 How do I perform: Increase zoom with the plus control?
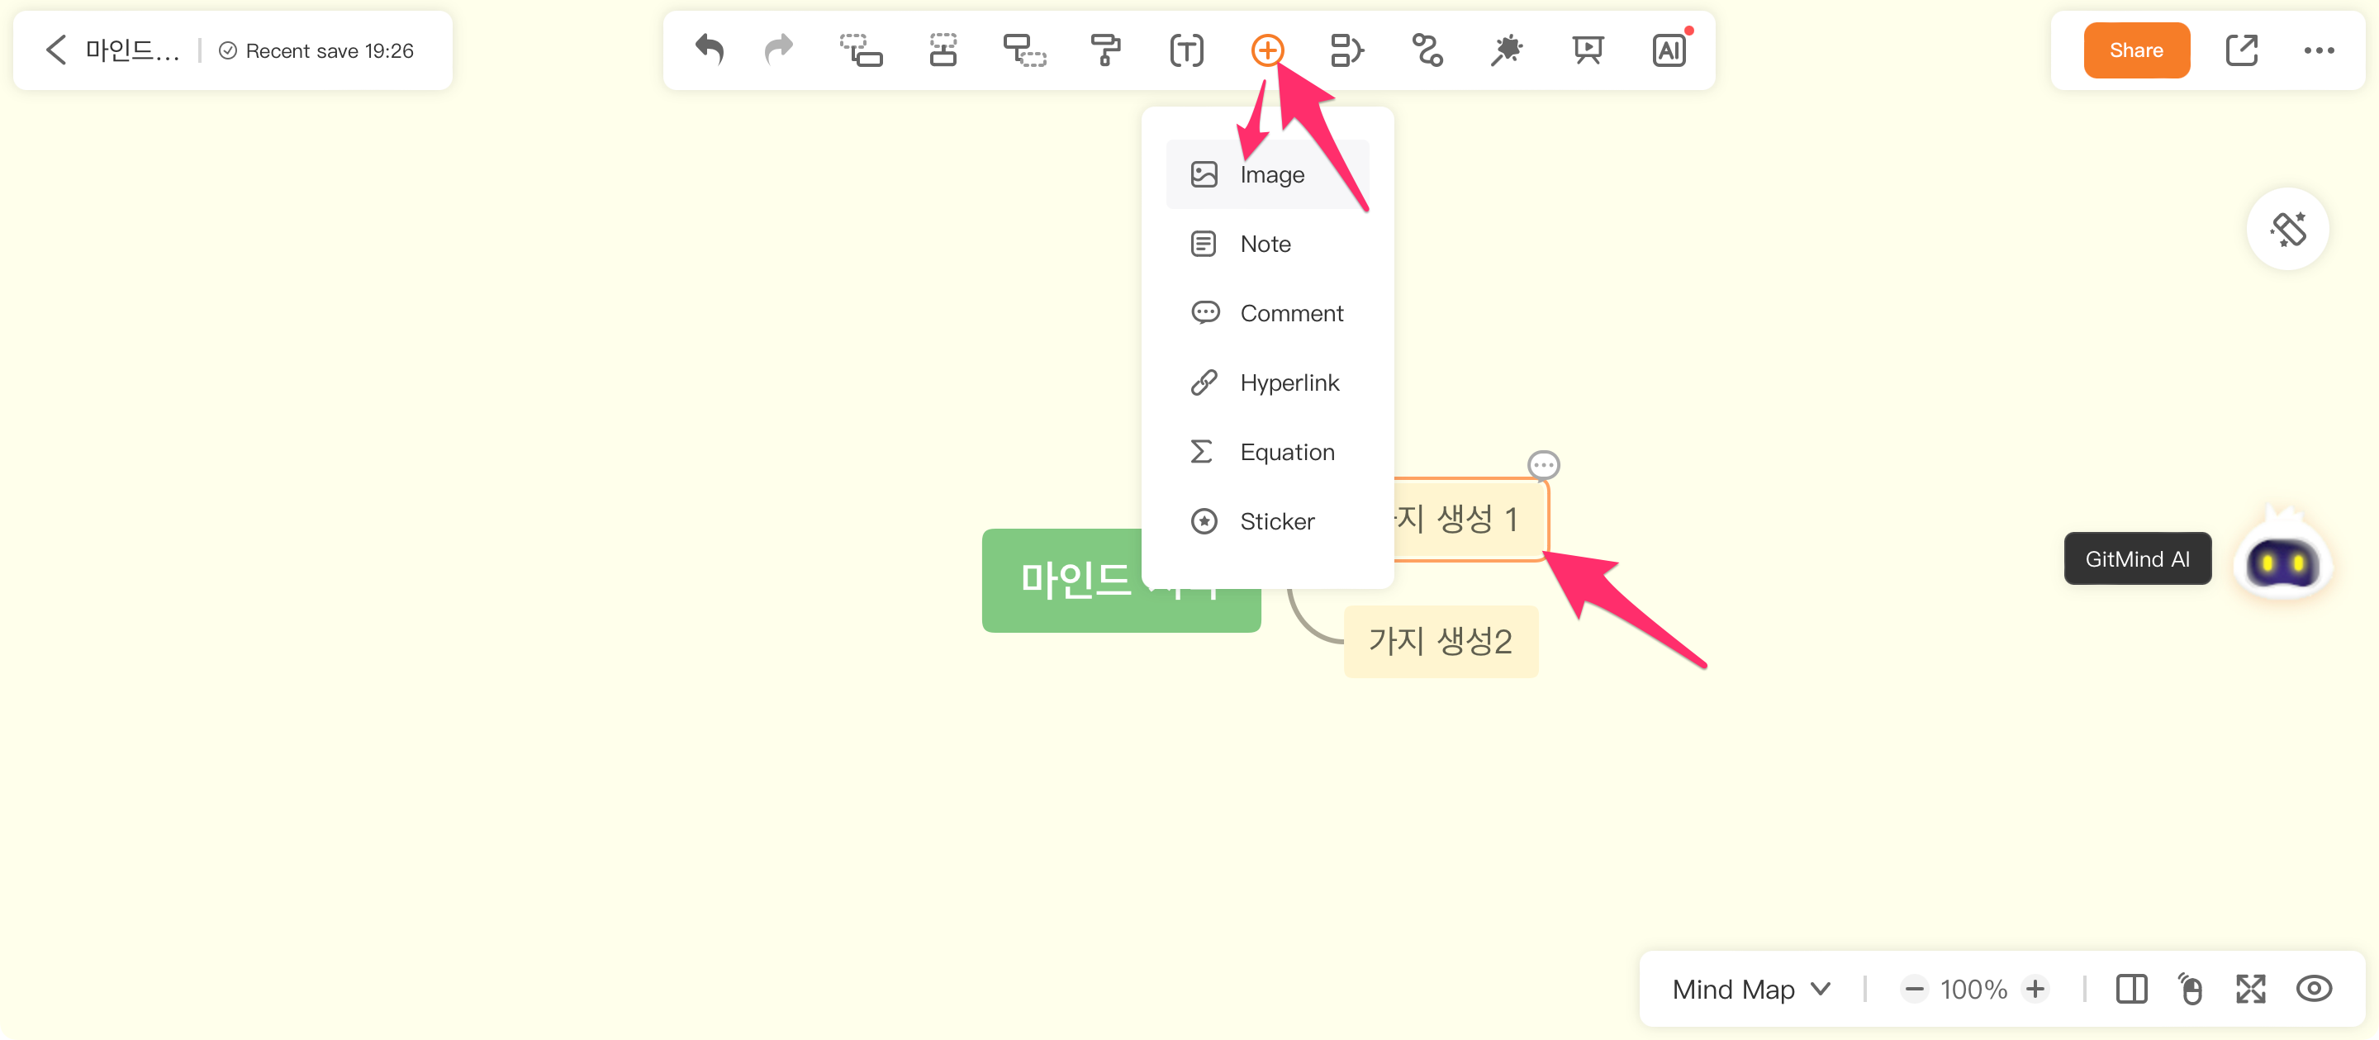(2035, 990)
